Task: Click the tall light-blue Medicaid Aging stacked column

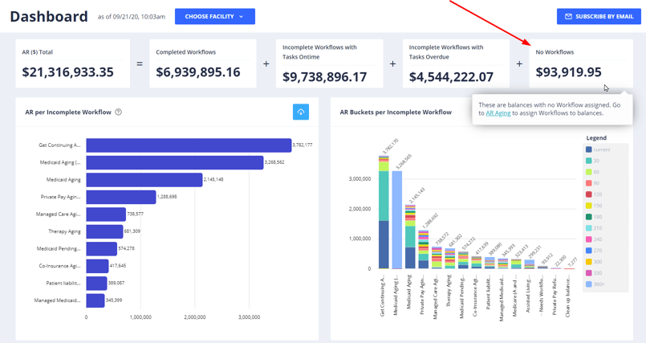Action: pyautogui.click(x=397, y=217)
